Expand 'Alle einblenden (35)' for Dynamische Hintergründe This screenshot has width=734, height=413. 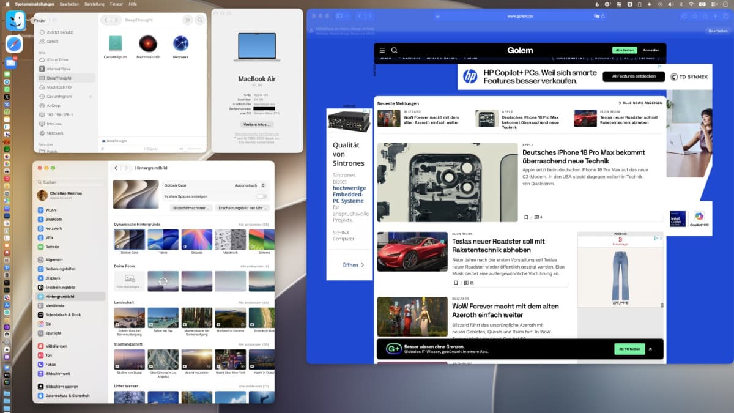point(253,225)
